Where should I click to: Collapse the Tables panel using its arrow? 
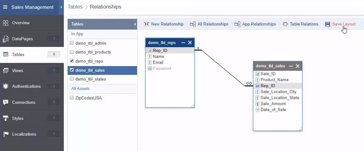pyautogui.click(x=135, y=24)
